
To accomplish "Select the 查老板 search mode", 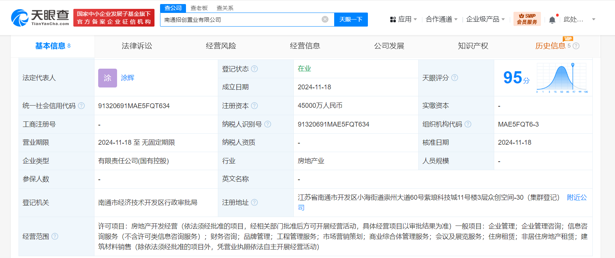I will pyautogui.click(x=199, y=8).
